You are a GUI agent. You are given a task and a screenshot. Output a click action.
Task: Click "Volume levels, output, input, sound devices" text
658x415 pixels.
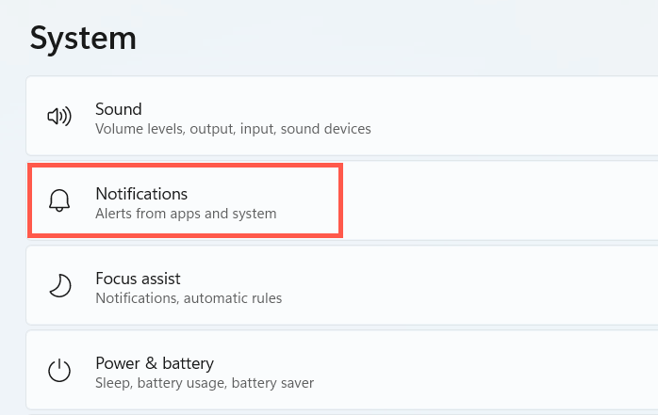[x=233, y=129]
